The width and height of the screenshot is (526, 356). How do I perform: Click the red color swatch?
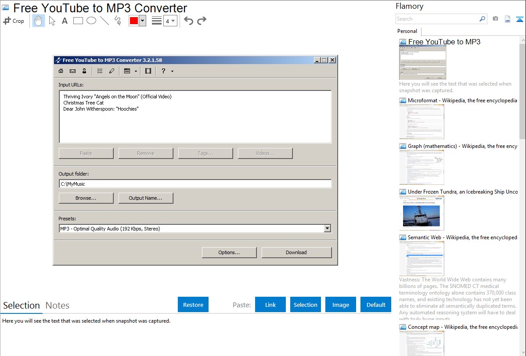[133, 21]
